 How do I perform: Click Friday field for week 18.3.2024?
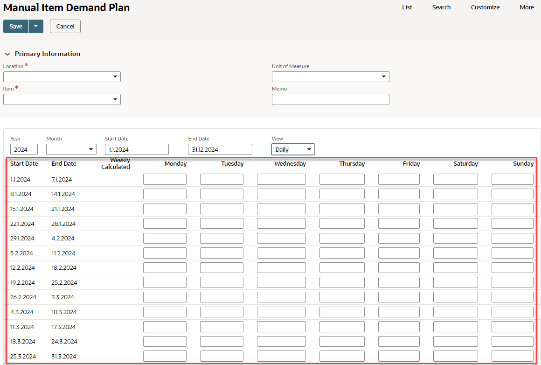pyautogui.click(x=399, y=342)
